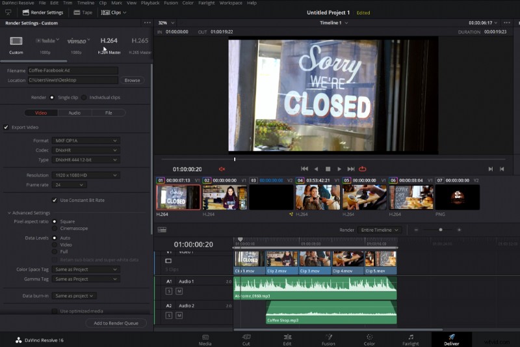Jump to last frame in viewer
This screenshot has height=347, width=520.
[351, 169]
